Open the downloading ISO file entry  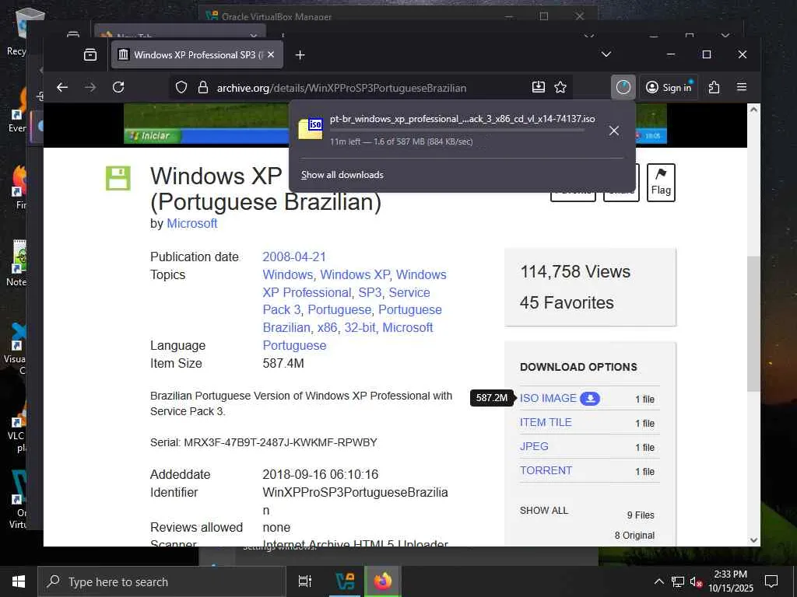tap(448, 130)
